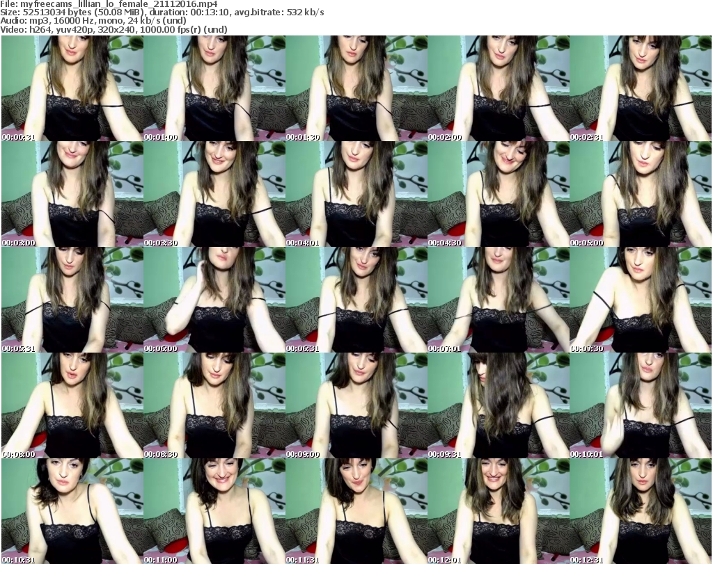Open the frame stamped 00:04:01
The width and height of the screenshot is (713, 564).
point(356,194)
